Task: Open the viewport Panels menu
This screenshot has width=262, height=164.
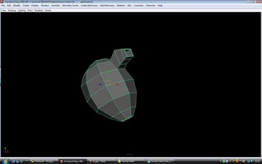Action: tap(48, 10)
